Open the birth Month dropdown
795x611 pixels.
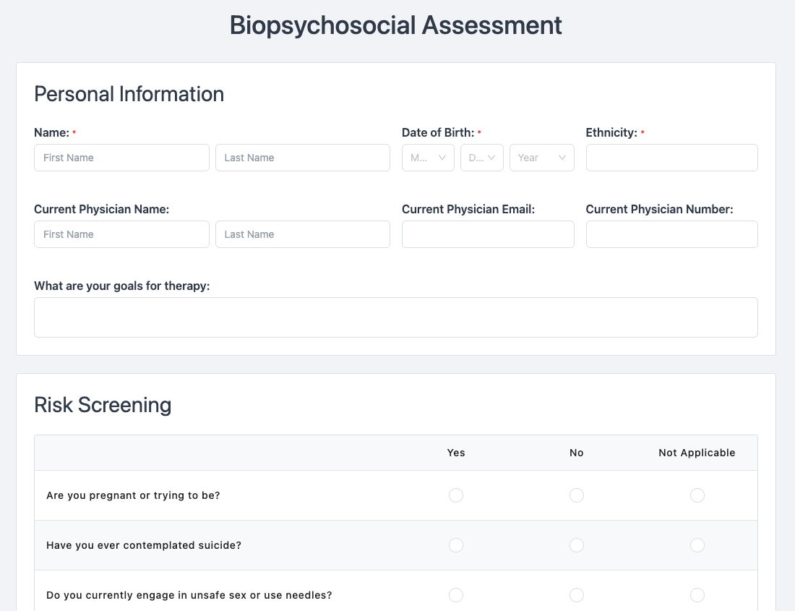(428, 158)
